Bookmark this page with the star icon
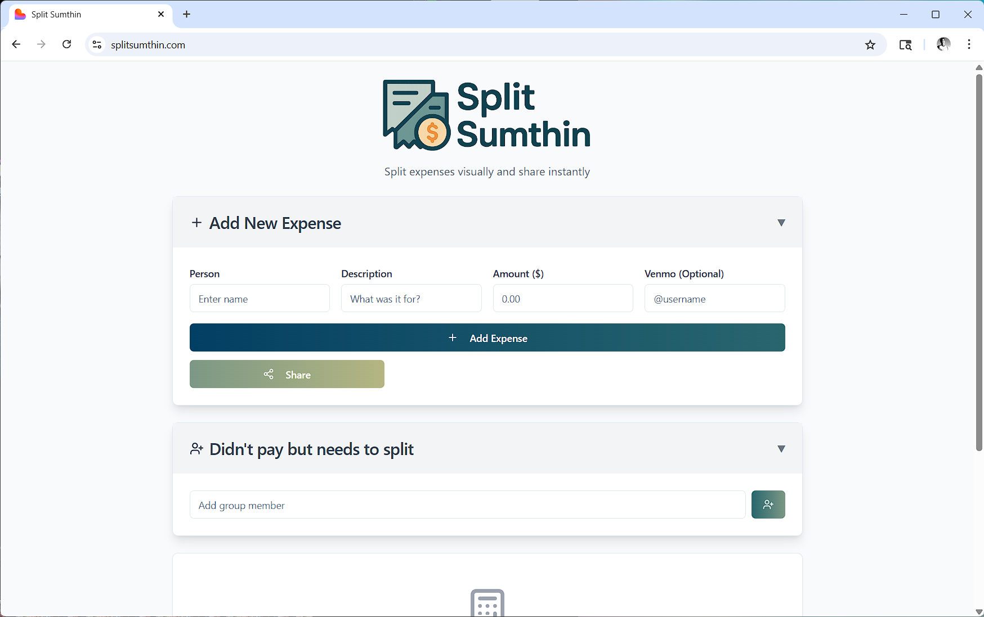This screenshot has width=984, height=617. 870,45
